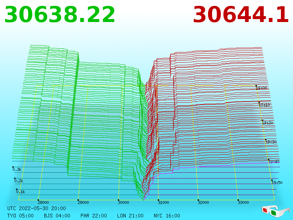This screenshot has height=220, width=293.
Task: Click the 31000 price axis label
Action: tap(163, 202)
